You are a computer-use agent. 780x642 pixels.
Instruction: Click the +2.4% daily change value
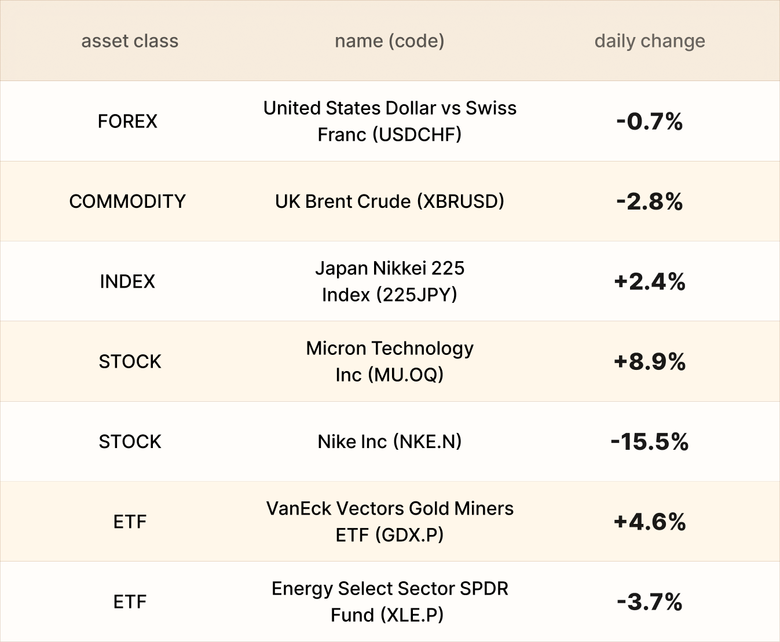pyautogui.click(x=650, y=282)
